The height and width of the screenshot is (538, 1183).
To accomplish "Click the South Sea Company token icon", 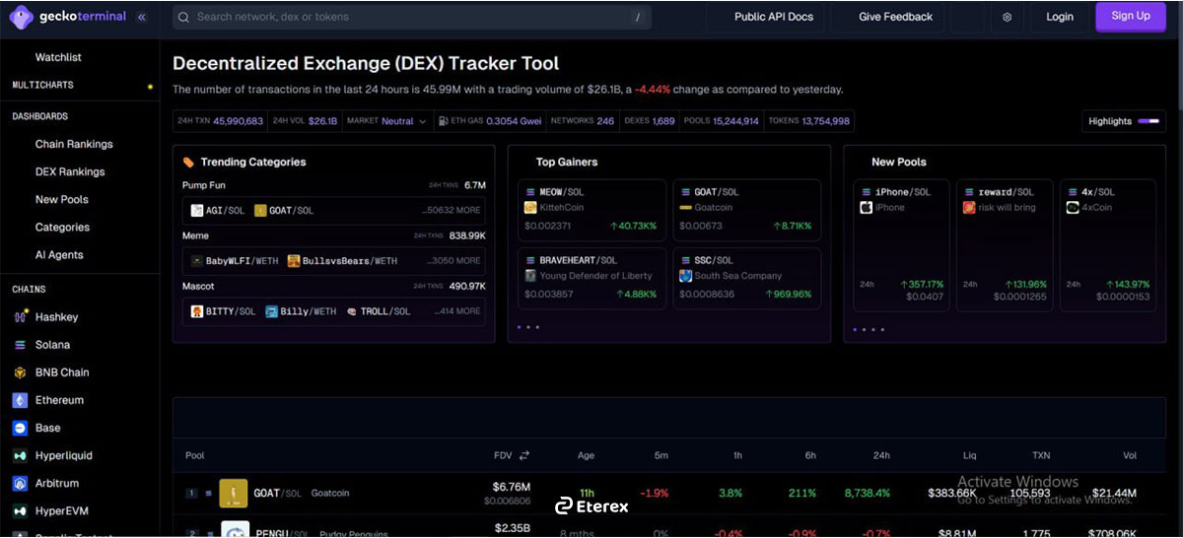I will tap(686, 276).
